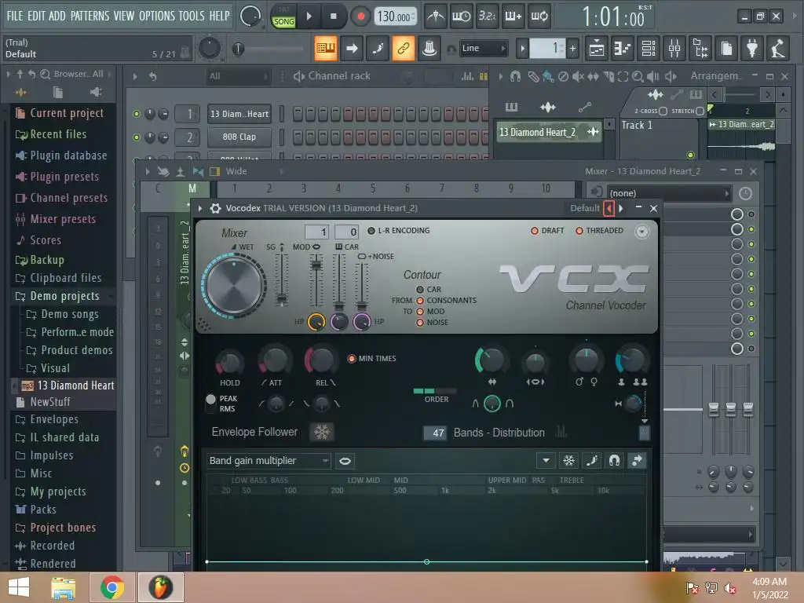Open the channel rack All filter dropdown
The width and height of the screenshot is (804, 603).
click(238, 76)
